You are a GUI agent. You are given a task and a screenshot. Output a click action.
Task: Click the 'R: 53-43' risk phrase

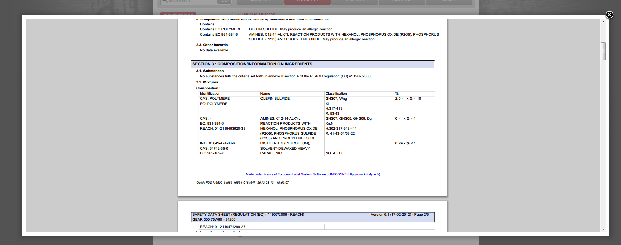click(332, 114)
